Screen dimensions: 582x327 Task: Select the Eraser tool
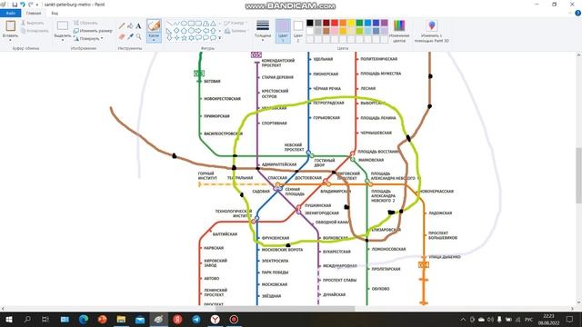(x=122, y=36)
